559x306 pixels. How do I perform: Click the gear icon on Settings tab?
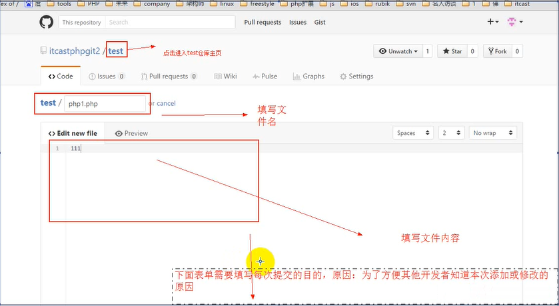click(343, 76)
